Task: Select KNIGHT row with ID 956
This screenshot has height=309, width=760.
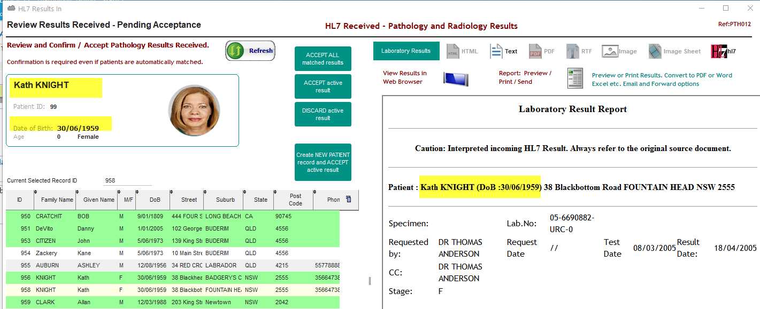Action: tap(173, 278)
